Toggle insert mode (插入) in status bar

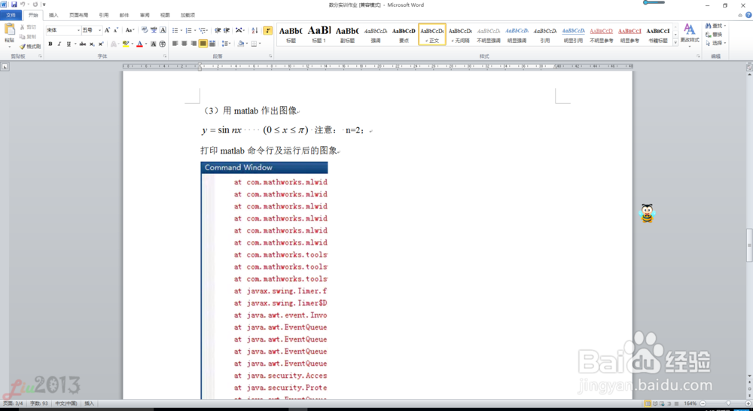point(89,403)
